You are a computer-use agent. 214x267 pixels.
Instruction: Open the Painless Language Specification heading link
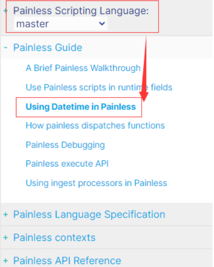[x=89, y=214]
